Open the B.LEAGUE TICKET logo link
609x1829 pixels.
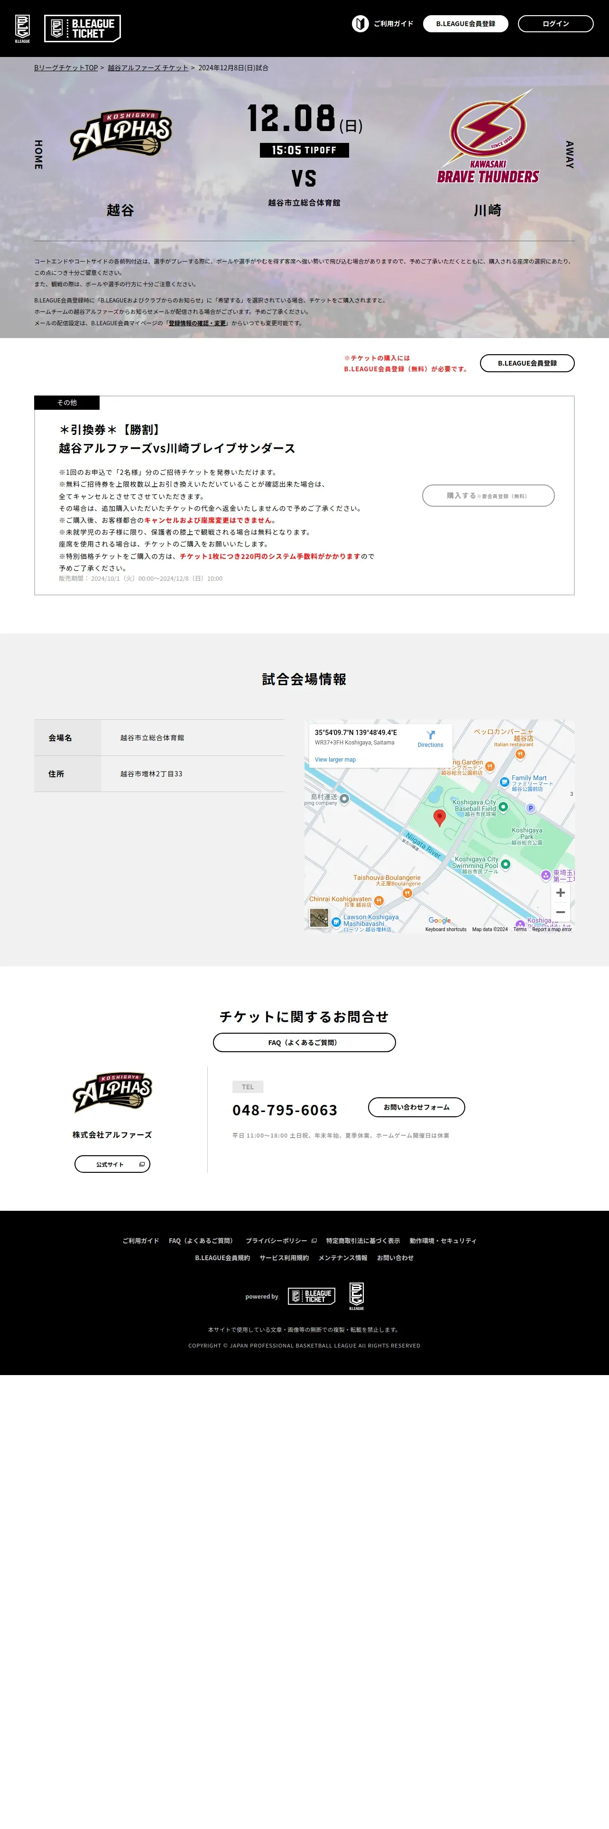(82, 28)
